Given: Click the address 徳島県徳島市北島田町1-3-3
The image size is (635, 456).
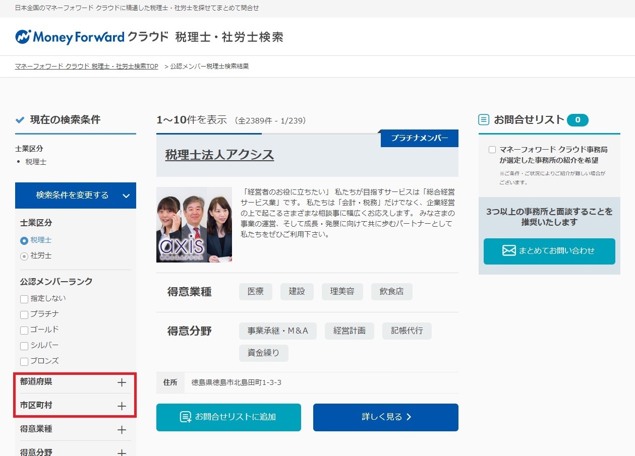Looking at the screenshot, I should point(237,383).
